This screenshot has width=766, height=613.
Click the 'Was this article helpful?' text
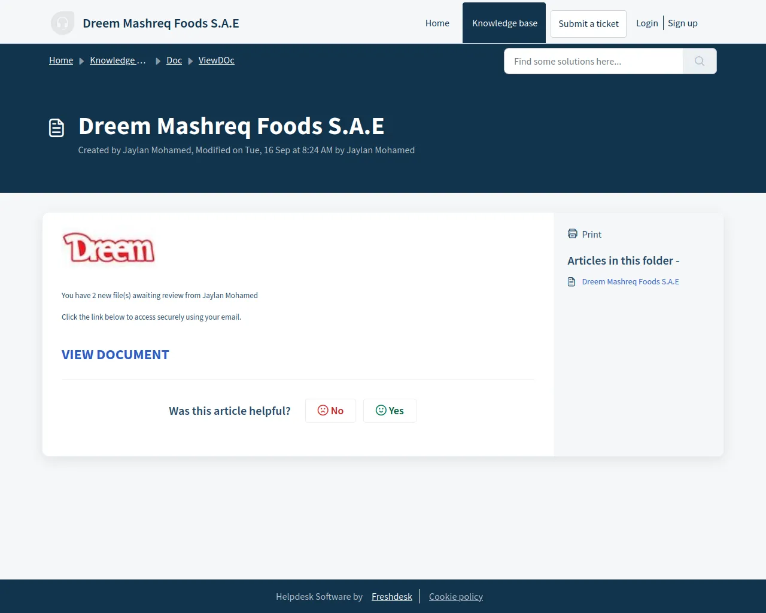tap(230, 411)
